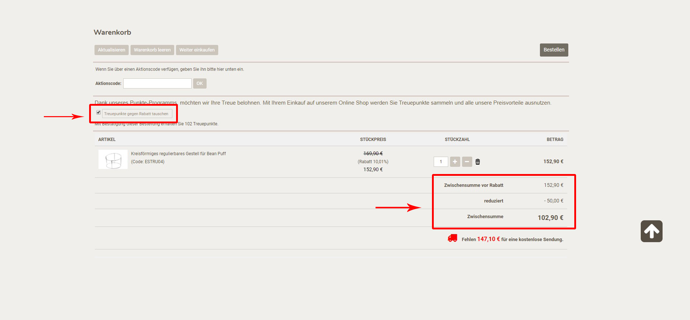Open the Kreisförmiges regulierbares Gestell product link
The width and height of the screenshot is (690, 320).
tap(178, 154)
